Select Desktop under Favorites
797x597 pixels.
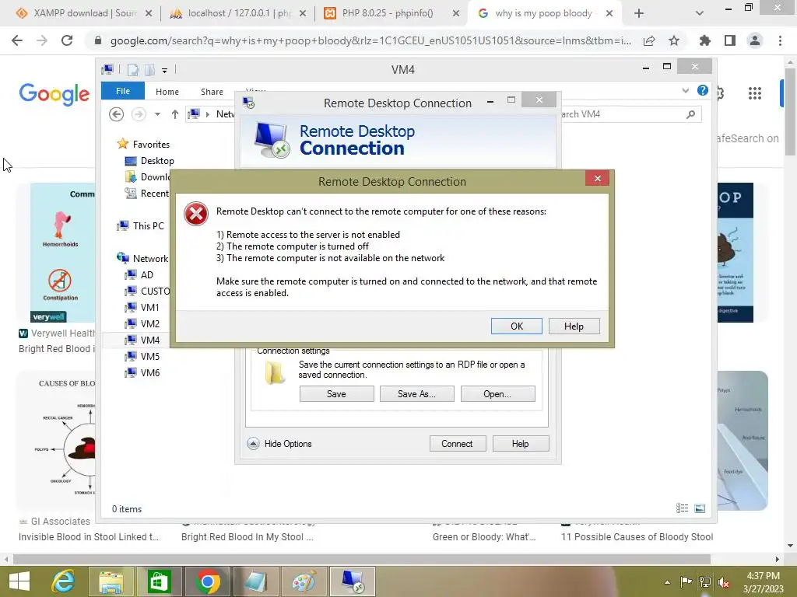coord(149,161)
